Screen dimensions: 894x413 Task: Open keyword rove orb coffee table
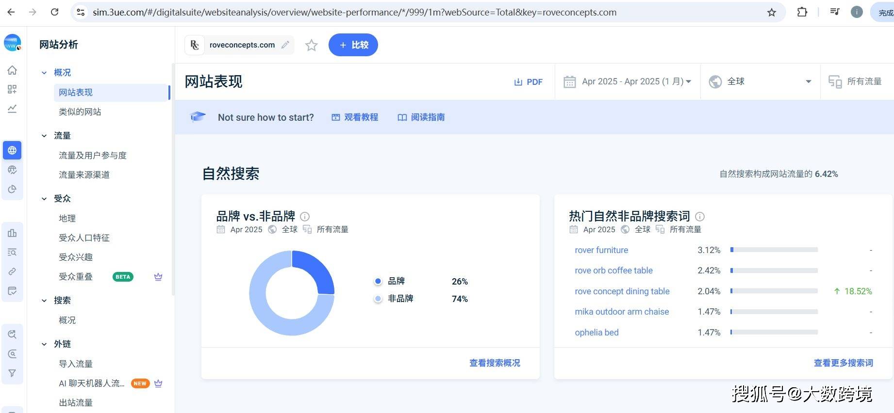(x=613, y=270)
